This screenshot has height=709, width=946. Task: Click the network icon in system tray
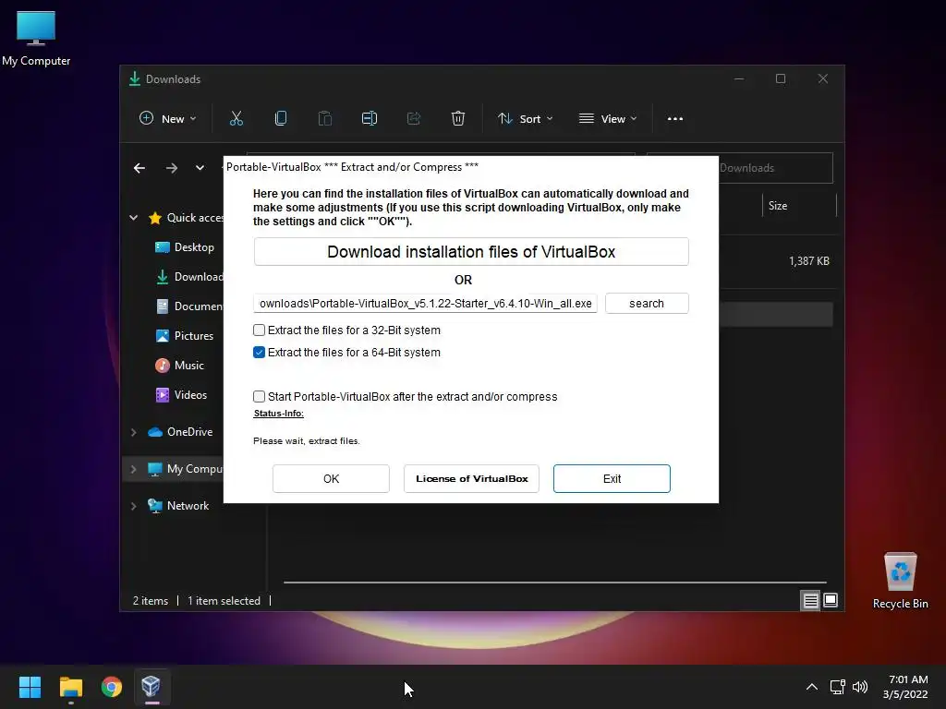pyautogui.click(x=837, y=687)
